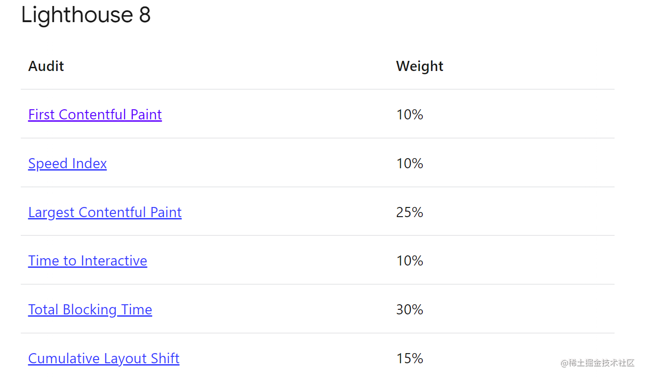Screen dimensions: 645x378
Task: Click the Audit column header
Action: coord(46,66)
